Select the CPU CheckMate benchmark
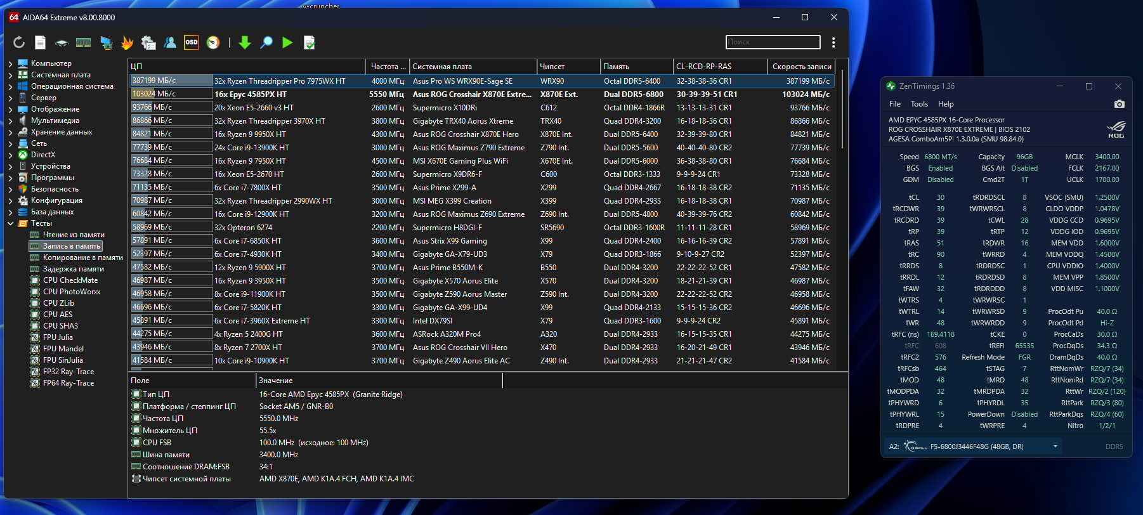 coord(70,280)
